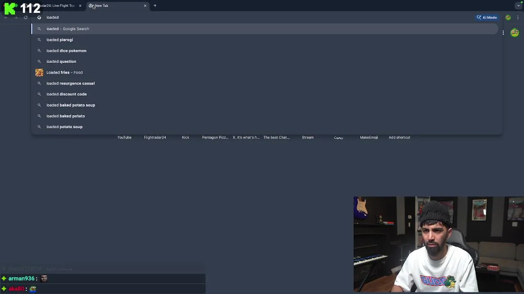The image size is (524, 294).
Task: Choose 'loaded - Google Search' suggestion
Action: coord(265,29)
